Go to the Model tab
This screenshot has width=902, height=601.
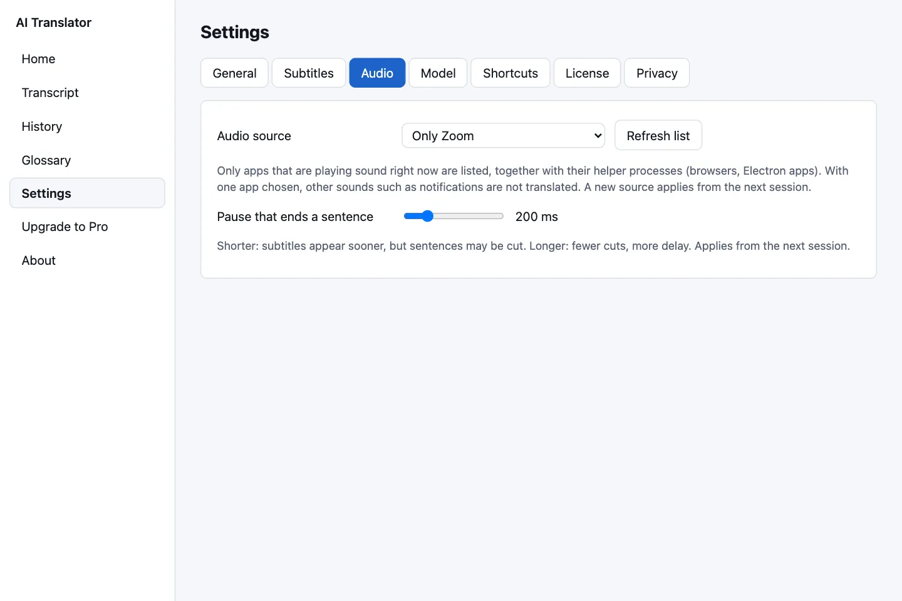click(438, 73)
